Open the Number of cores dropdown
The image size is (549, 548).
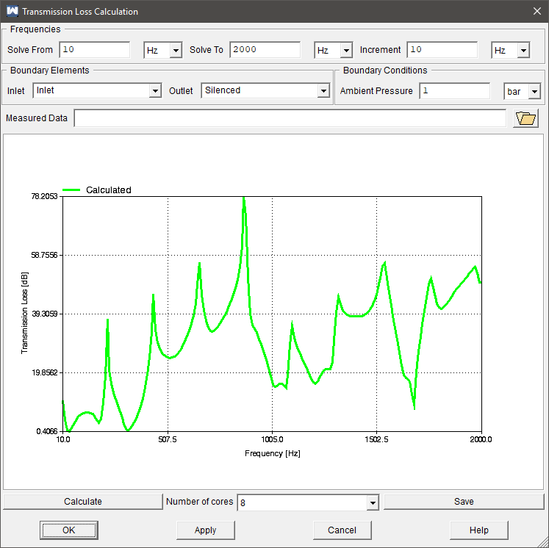tap(373, 503)
